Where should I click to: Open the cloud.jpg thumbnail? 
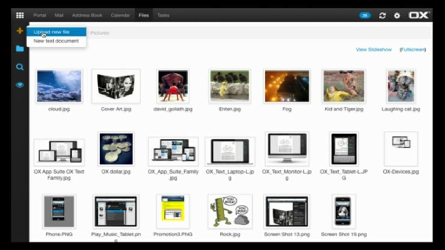[59, 86]
